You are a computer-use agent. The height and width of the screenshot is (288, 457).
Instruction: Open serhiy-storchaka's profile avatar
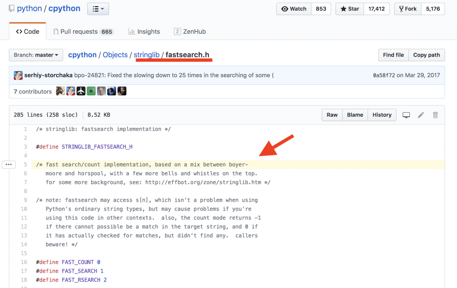[18, 75]
